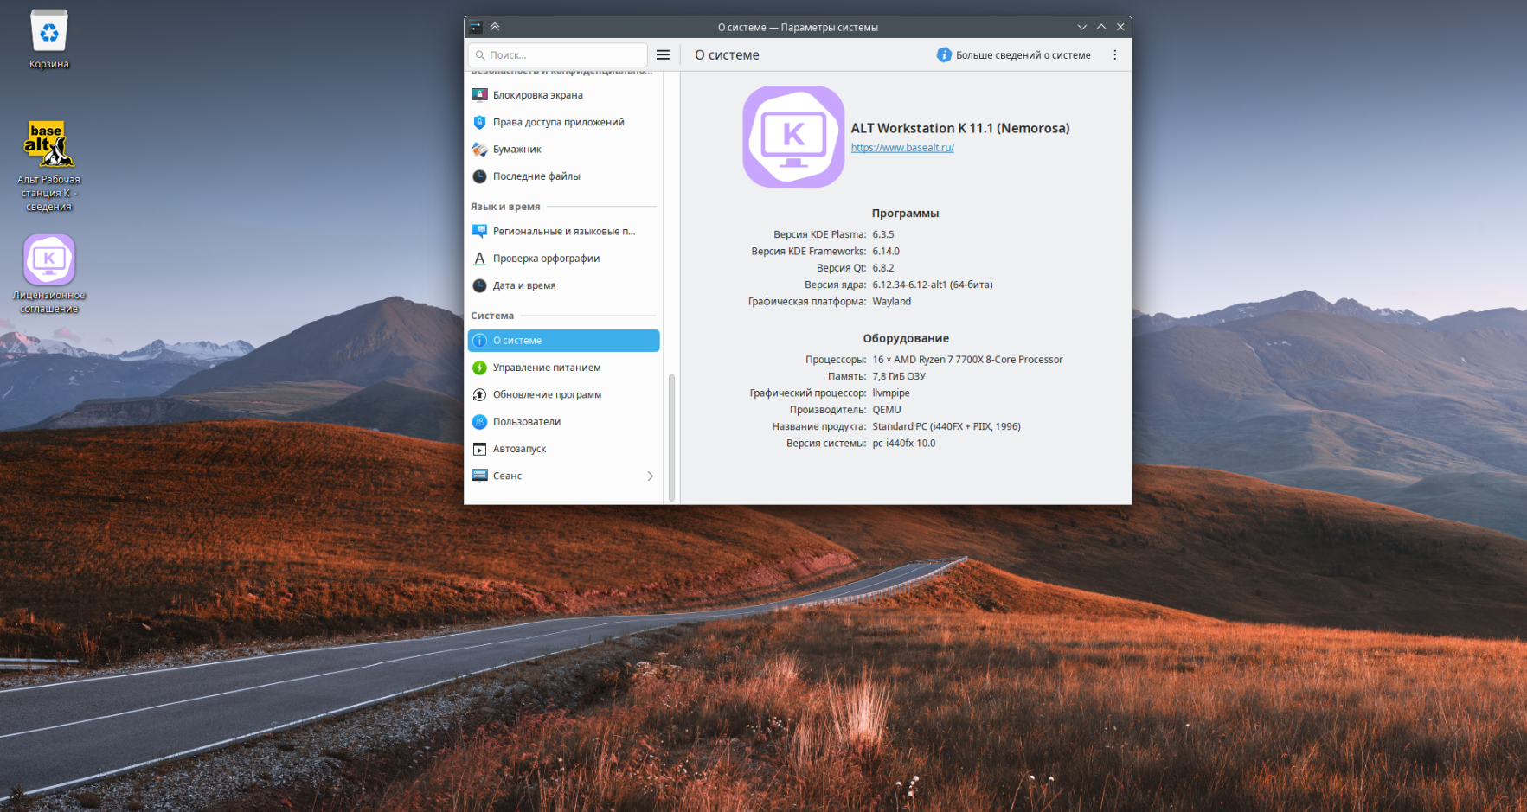
Task: Toggle keep-above window button in titlebar
Action: pos(495,27)
